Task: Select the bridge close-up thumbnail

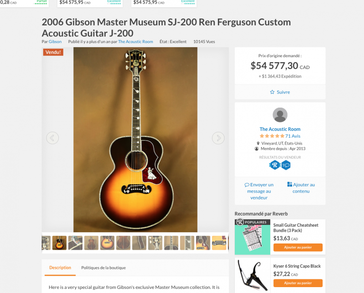Action: pyautogui.click(x=219, y=243)
